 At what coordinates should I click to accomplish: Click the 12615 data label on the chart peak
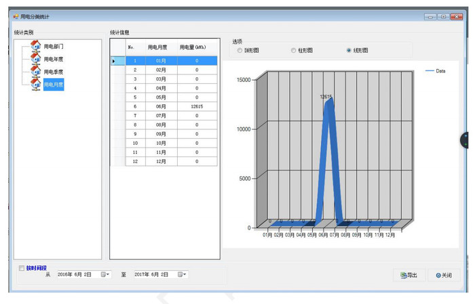[x=326, y=97]
